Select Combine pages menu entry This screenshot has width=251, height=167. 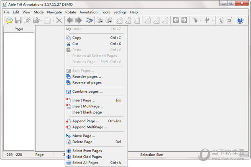[96, 91]
